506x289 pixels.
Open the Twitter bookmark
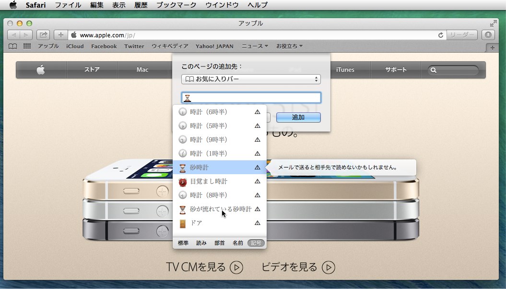134,46
